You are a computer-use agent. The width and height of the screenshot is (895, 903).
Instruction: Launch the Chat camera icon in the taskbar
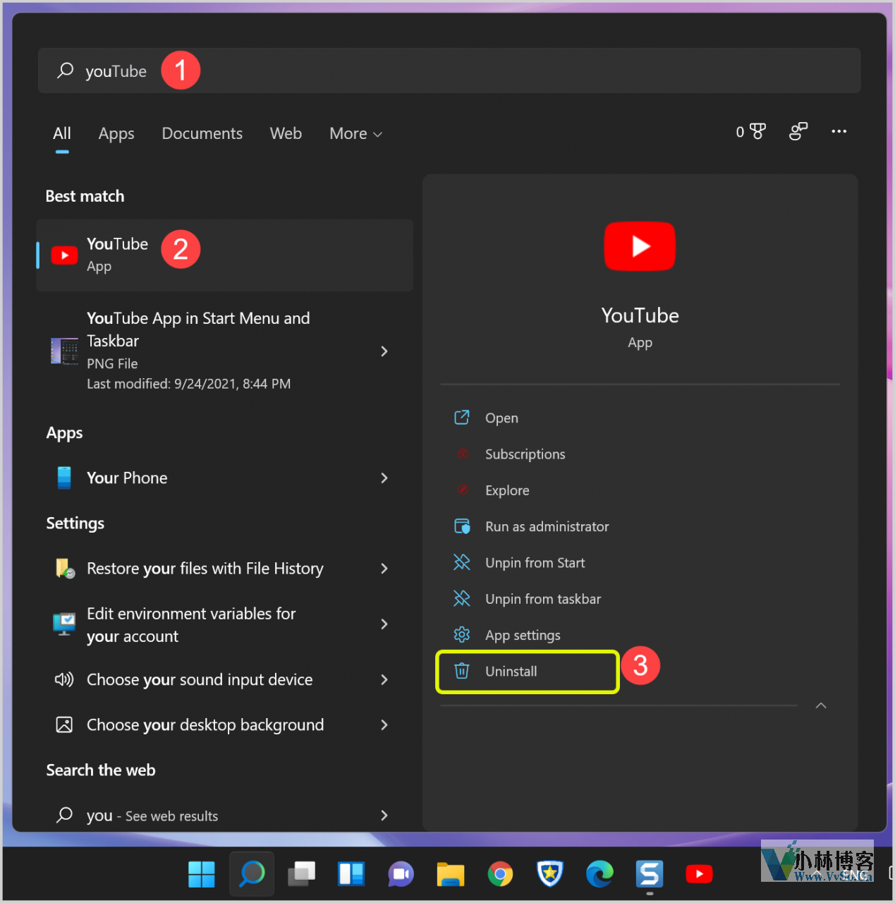coord(401,875)
